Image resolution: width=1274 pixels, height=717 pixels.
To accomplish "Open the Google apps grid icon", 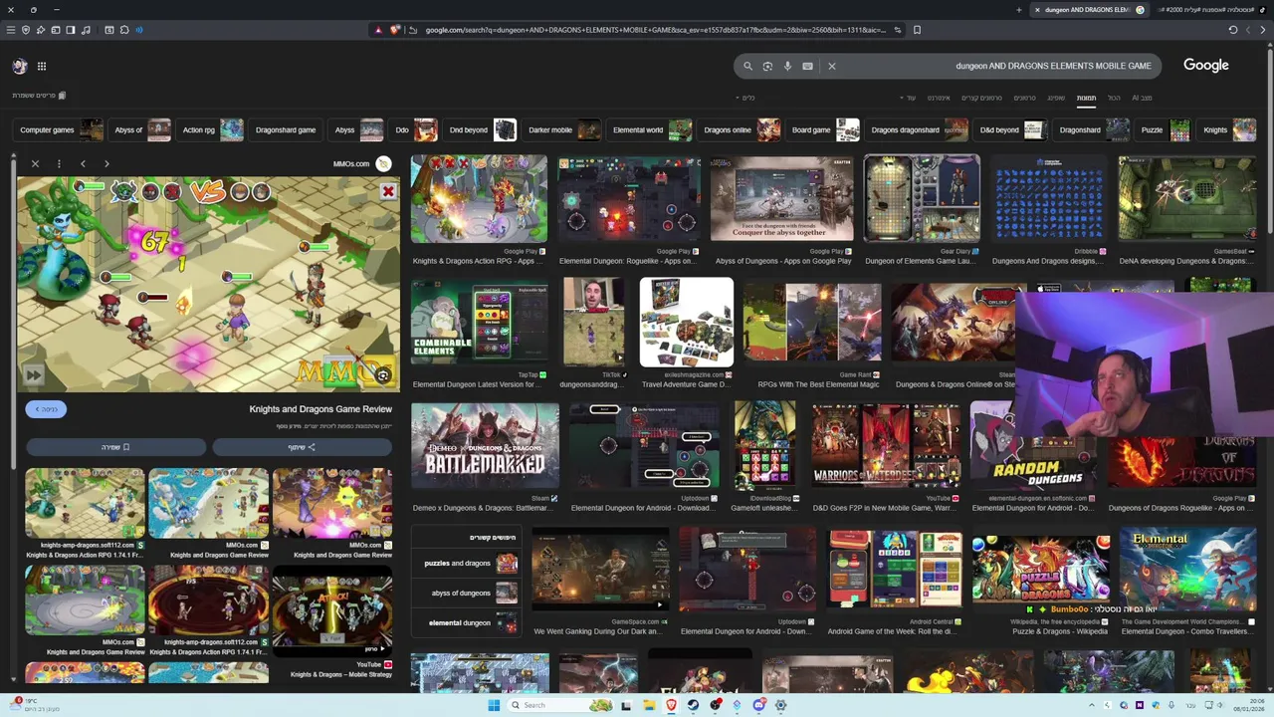I will click(42, 66).
